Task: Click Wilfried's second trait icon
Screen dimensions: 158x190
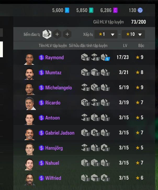Action: click(95, 178)
